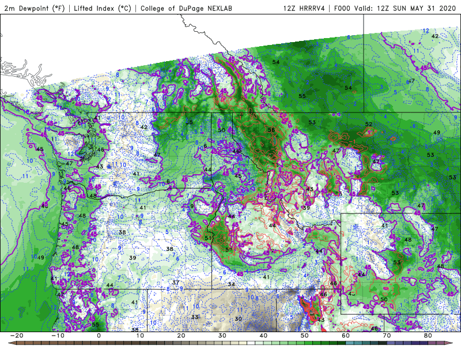Click the "2m Dewpoint (°F)" title text
Image resolution: width=461 pixels, height=346 pixels.
35,8
